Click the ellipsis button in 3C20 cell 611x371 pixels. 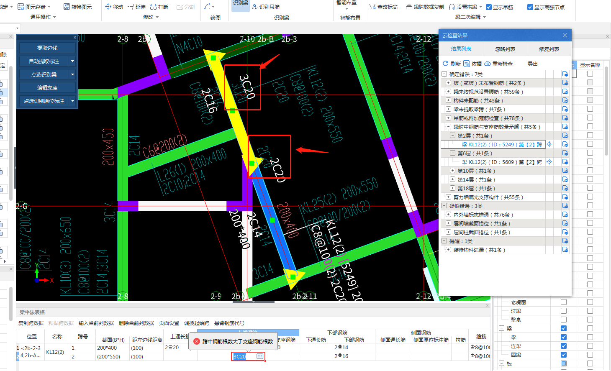260,356
